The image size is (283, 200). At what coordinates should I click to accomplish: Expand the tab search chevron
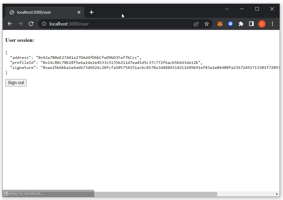[x=227, y=9]
